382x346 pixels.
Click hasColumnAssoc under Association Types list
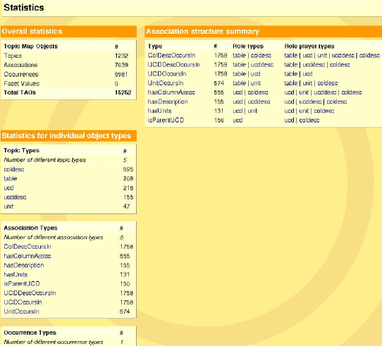27,256
